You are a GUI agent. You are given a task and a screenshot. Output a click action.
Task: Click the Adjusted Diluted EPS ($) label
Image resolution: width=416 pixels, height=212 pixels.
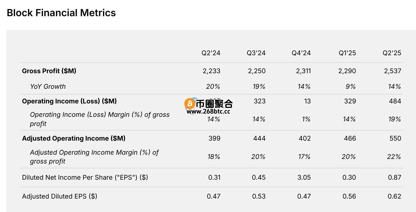tap(60, 196)
